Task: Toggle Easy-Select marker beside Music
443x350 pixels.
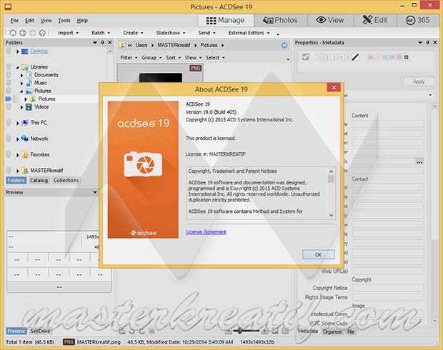Action: (9, 83)
